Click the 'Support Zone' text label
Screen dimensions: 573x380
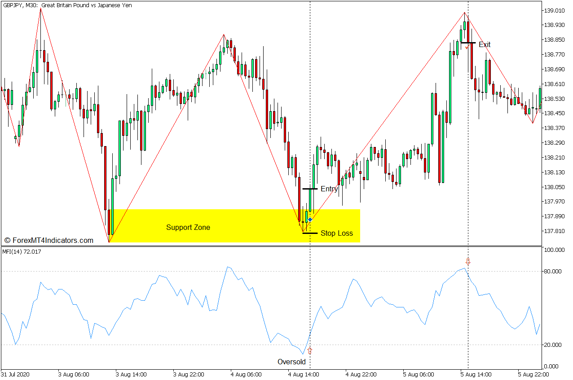[188, 227]
